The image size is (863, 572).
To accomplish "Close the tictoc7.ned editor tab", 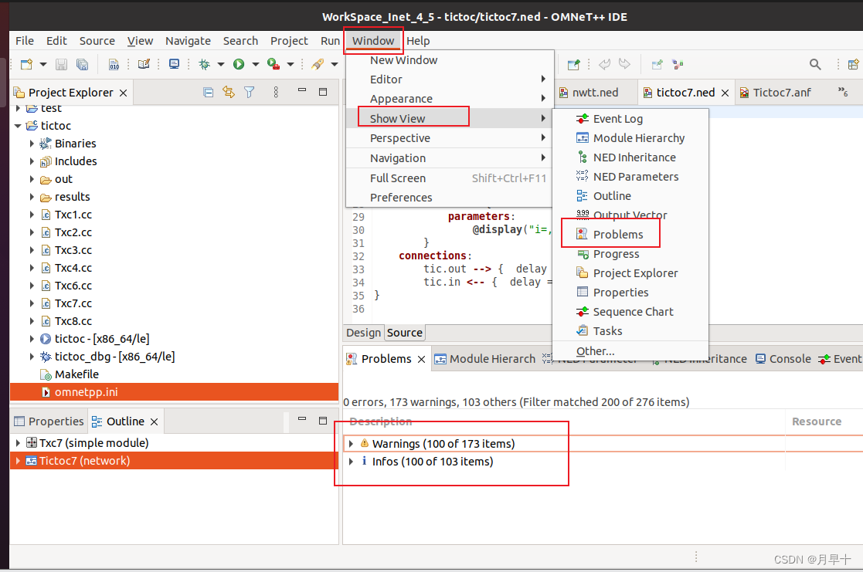I will coord(725,93).
